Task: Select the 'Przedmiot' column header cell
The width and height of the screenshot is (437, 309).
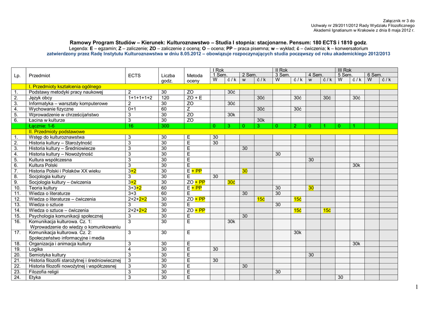Action: 39,75
